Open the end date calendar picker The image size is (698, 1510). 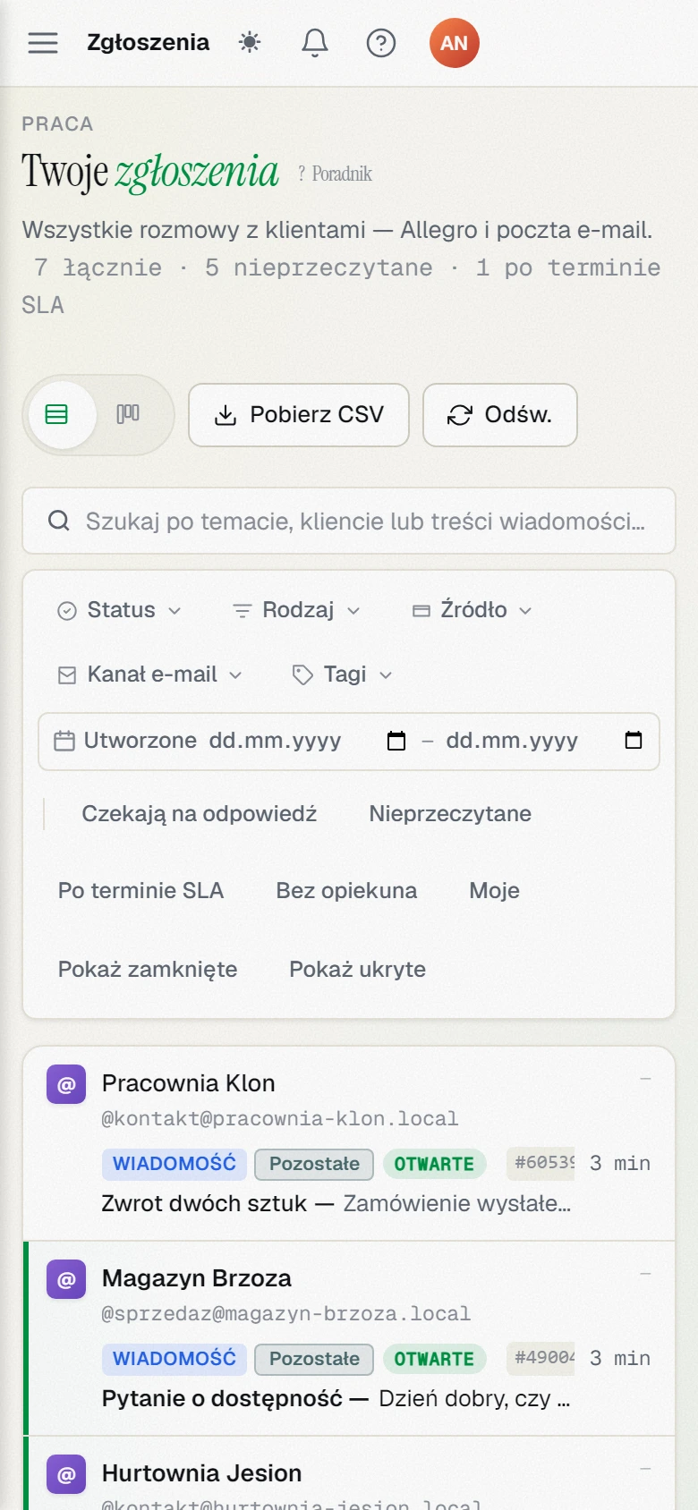pos(634,741)
